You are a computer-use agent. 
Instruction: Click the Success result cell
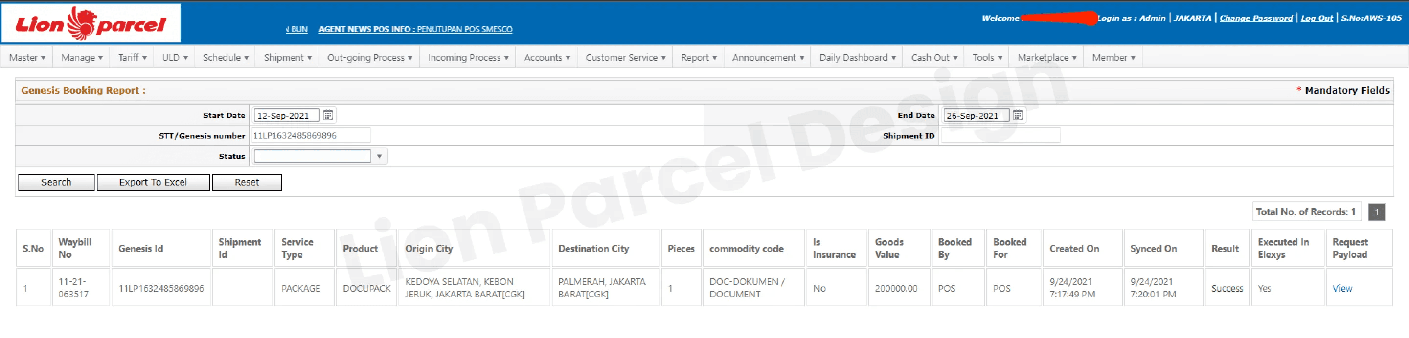point(1227,288)
